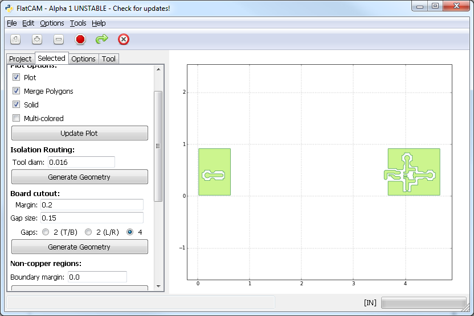Image resolution: width=474 pixels, height=316 pixels.
Task: Click Generate Geometry under Isolation Routing
Action: click(79, 177)
